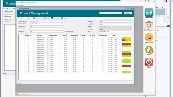Open the Stock alert dropdown
This screenshot has width=173, height=97.
tap(115, 29)
